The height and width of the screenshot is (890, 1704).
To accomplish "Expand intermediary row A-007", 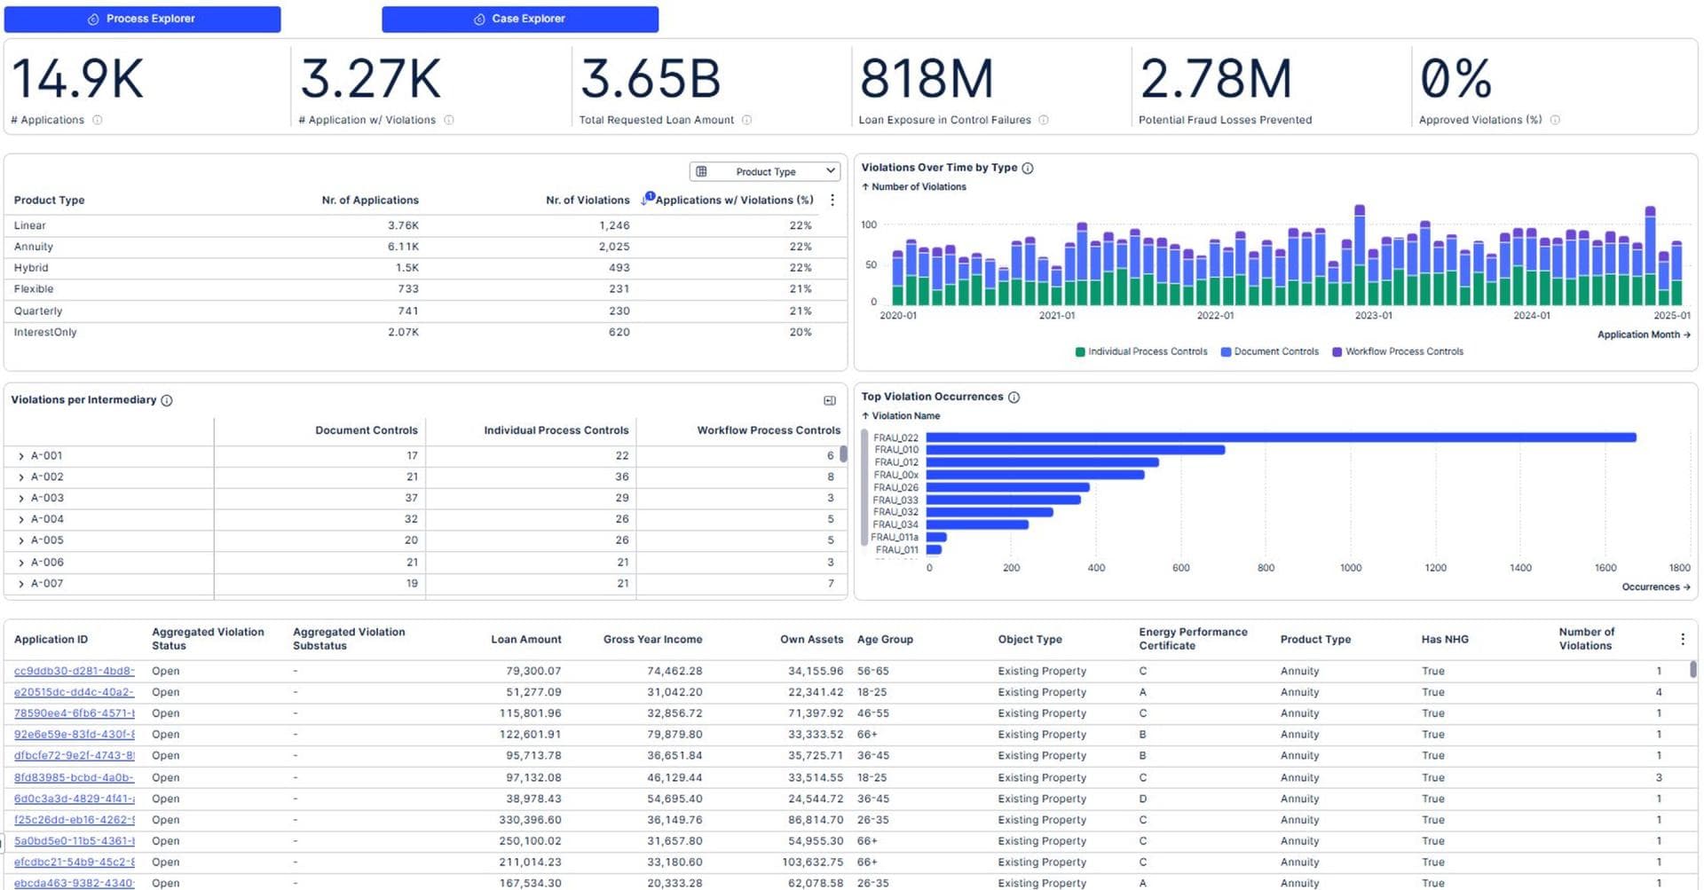I will pos(21,584).
